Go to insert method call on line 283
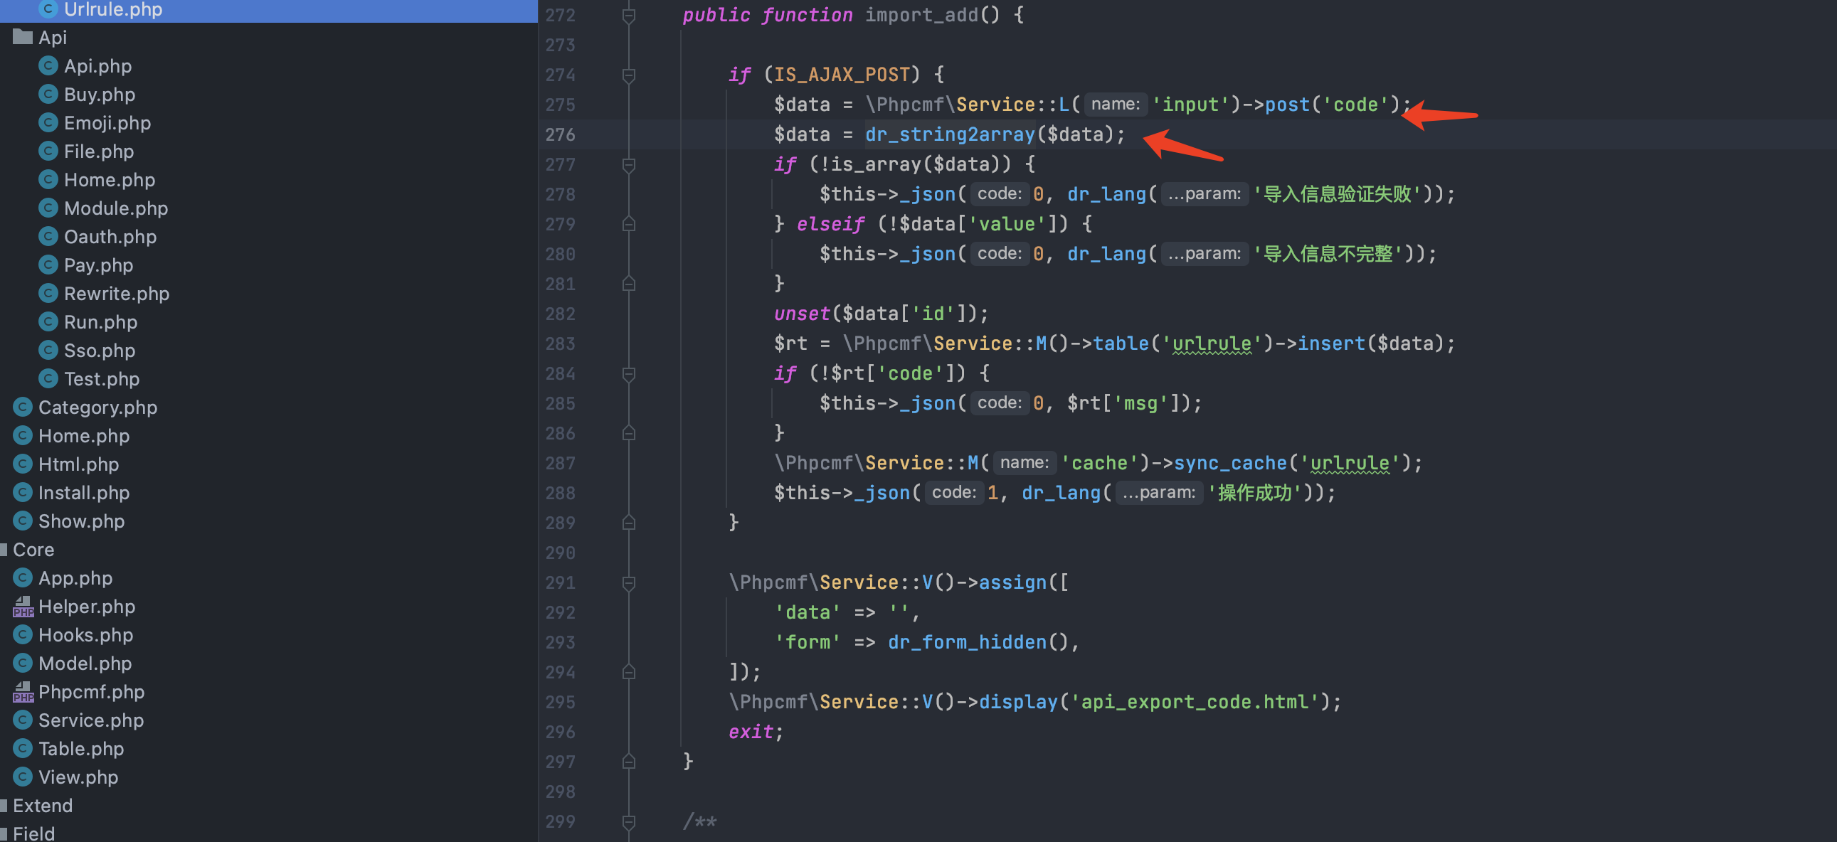The height and width of the screenshot is (842, 1837). (1331, 343)
